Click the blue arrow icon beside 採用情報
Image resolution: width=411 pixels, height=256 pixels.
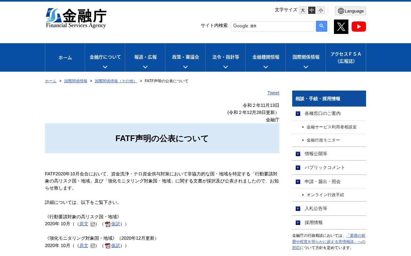point(297,222)
